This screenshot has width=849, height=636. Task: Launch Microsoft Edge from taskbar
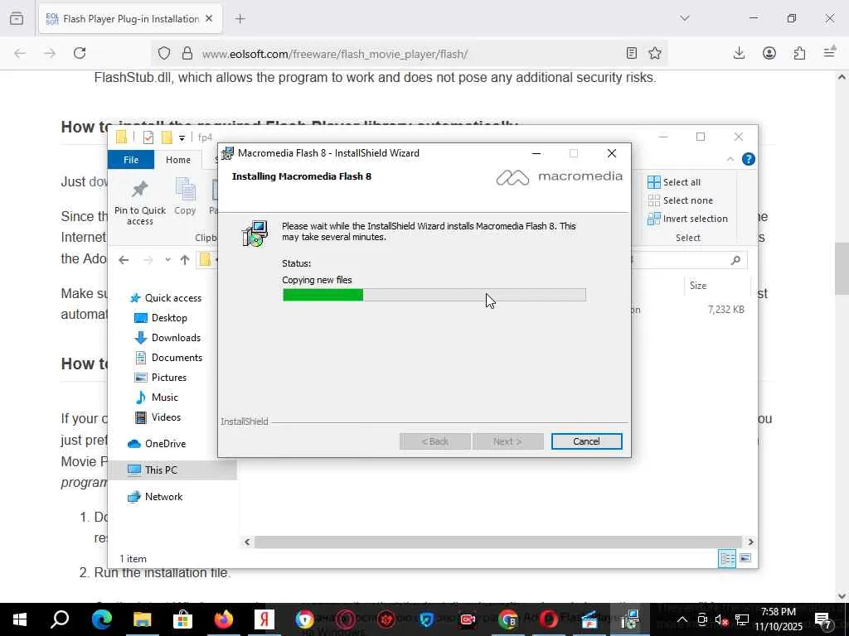(x=101, y=619)
